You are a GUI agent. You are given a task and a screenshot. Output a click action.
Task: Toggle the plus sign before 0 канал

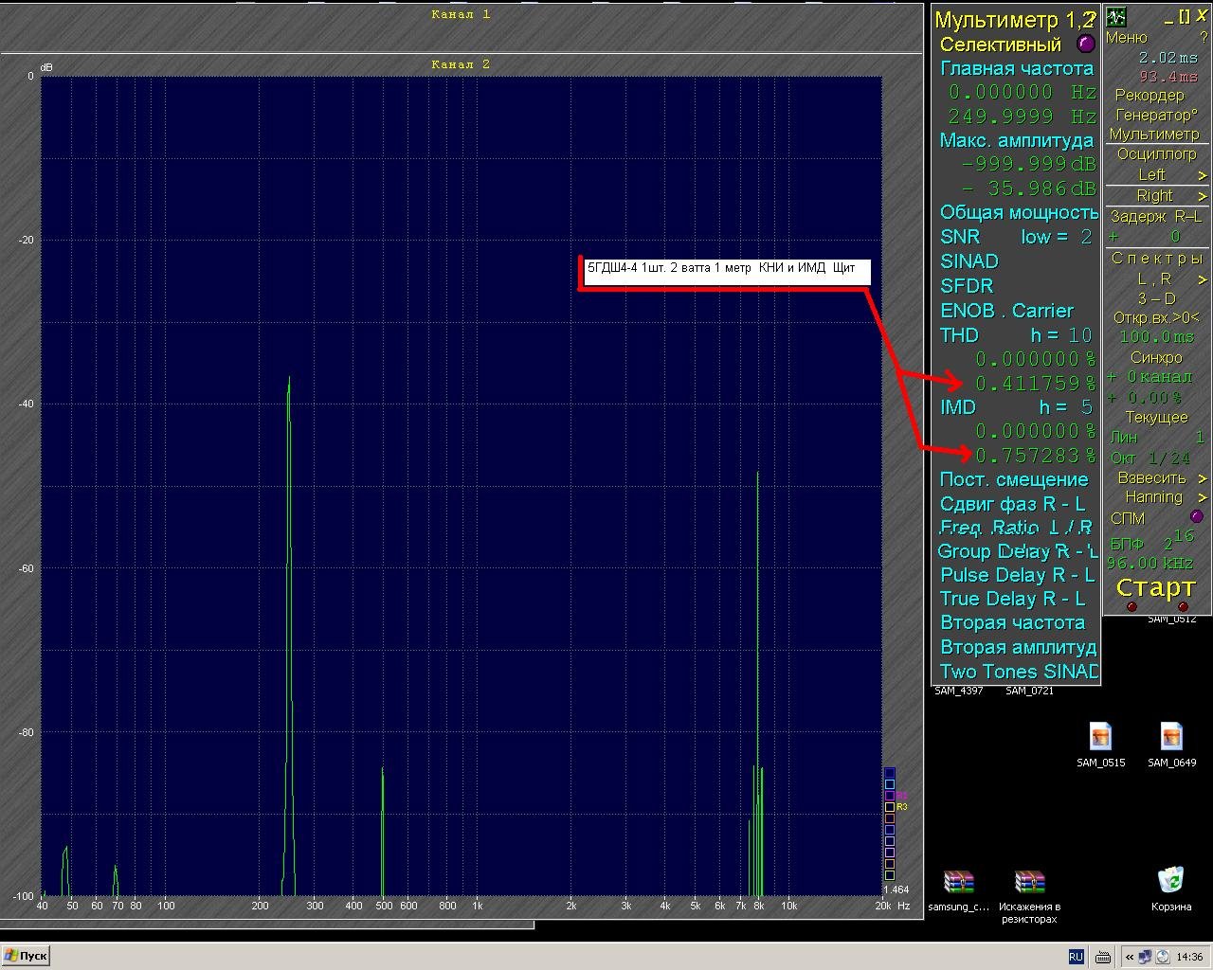pyautogui.click(x=1112, y=377)
